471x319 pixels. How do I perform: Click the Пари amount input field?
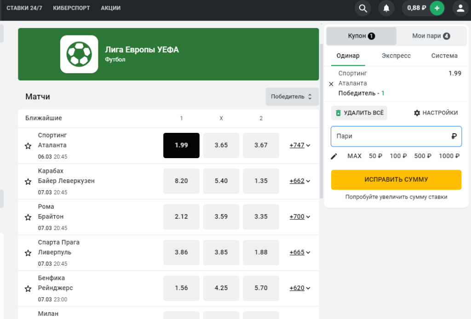pos(396,137)
